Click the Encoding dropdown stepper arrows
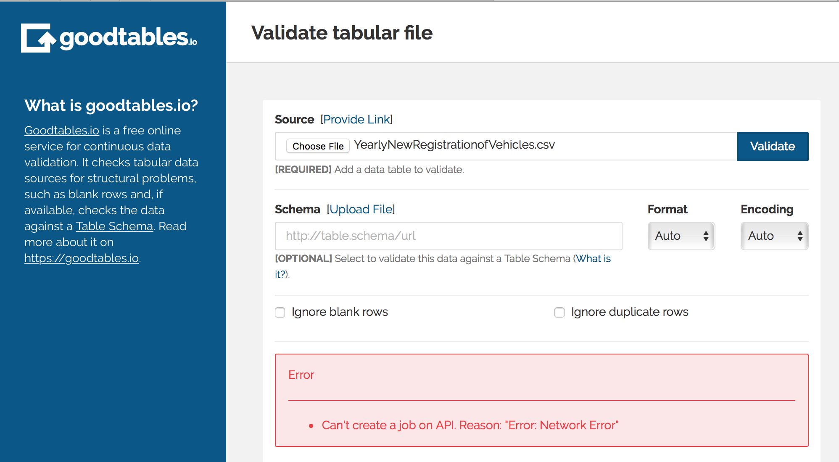839x462 pixels. coord(800,236)
